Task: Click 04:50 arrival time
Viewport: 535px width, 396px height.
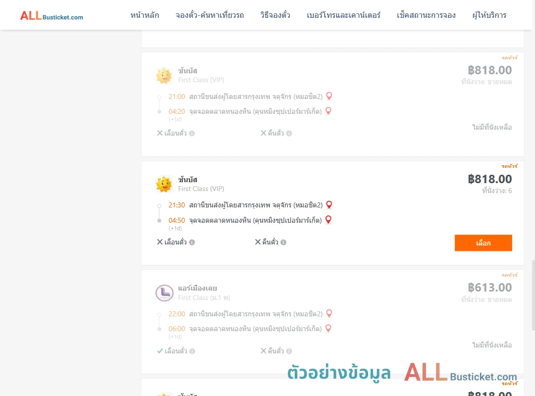Action: pyautogui.click(x=177, y=220)
